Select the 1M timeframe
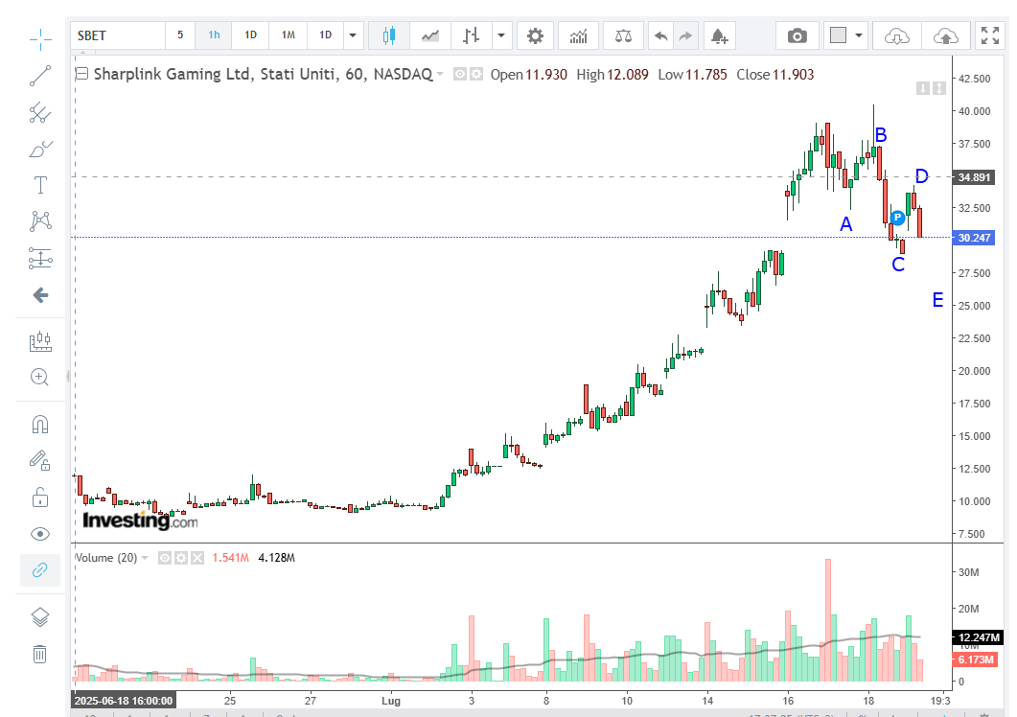This screenshot has width=1017, height=717. [288, 35]
